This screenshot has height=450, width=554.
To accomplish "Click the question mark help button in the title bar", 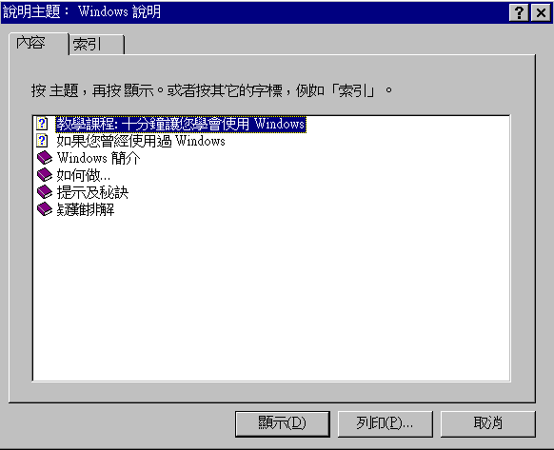I will 519,12.
